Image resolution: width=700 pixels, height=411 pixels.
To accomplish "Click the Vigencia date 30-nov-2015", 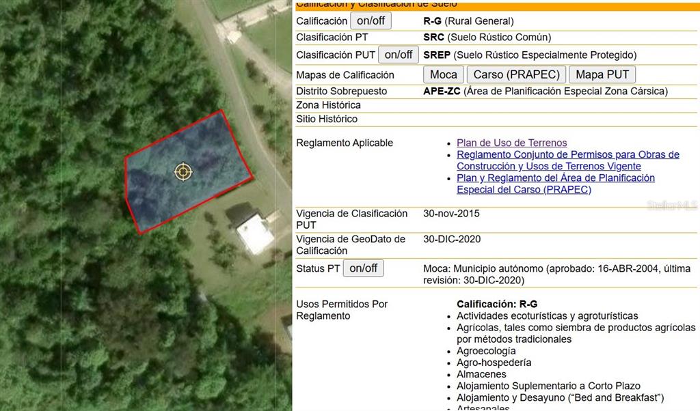I will click(x=451, y=214).
